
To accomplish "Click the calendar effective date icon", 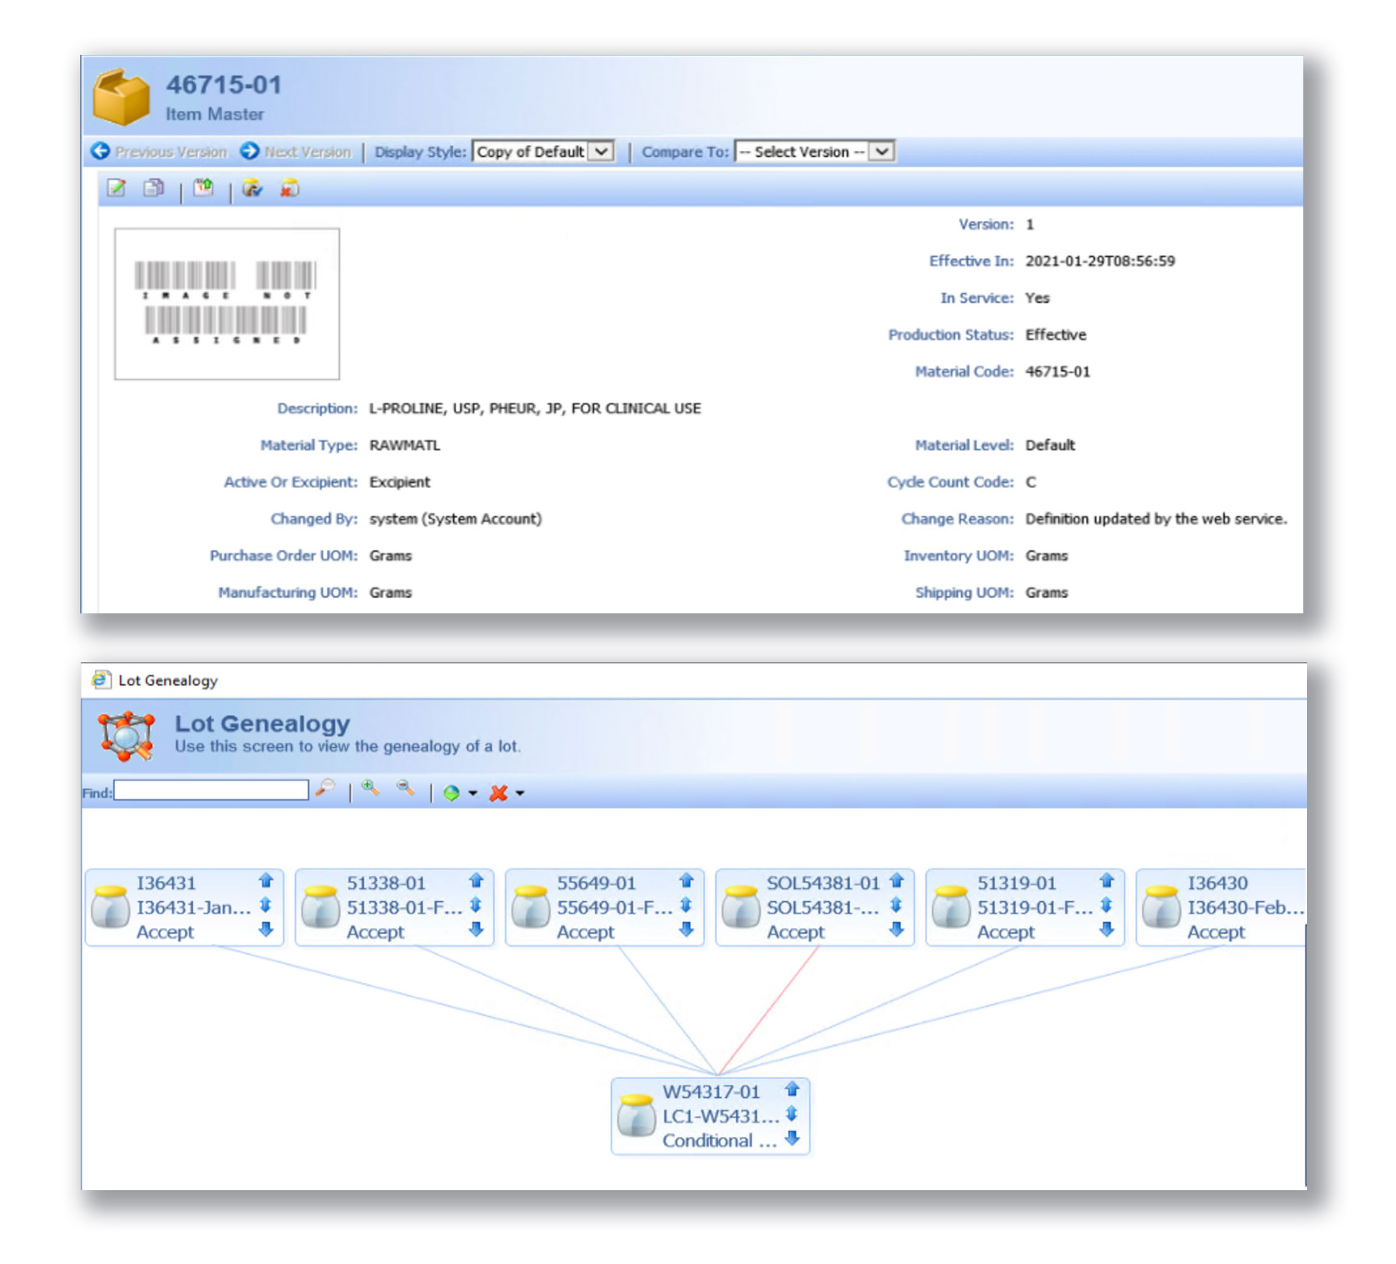I will point(204,188).
